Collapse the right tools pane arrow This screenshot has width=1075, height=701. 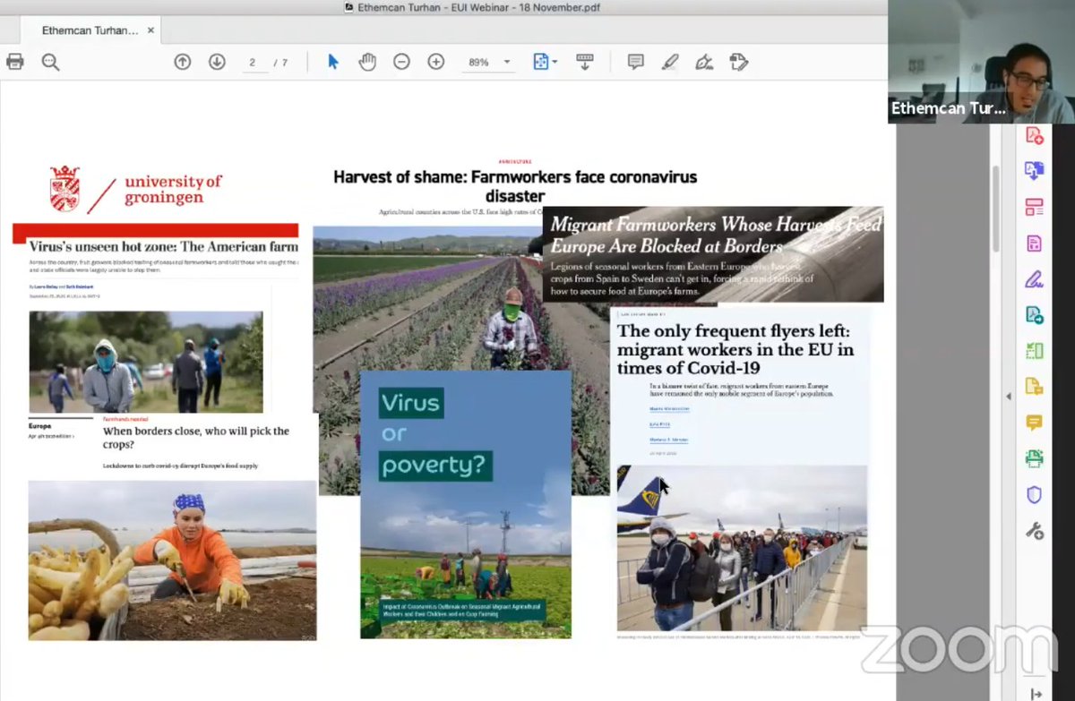1009,397
